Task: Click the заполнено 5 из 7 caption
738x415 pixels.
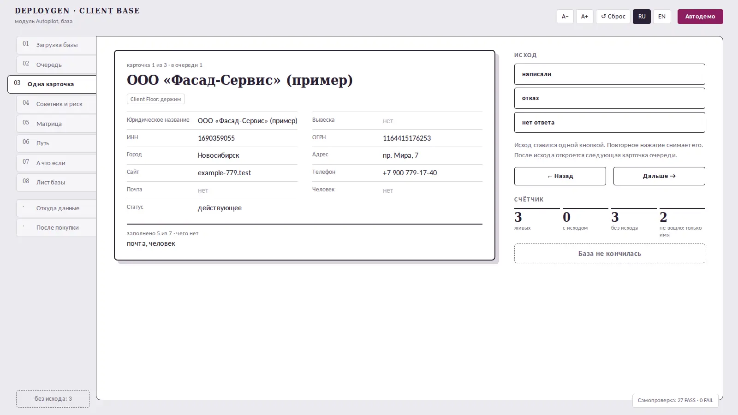Action: [162, 233]
